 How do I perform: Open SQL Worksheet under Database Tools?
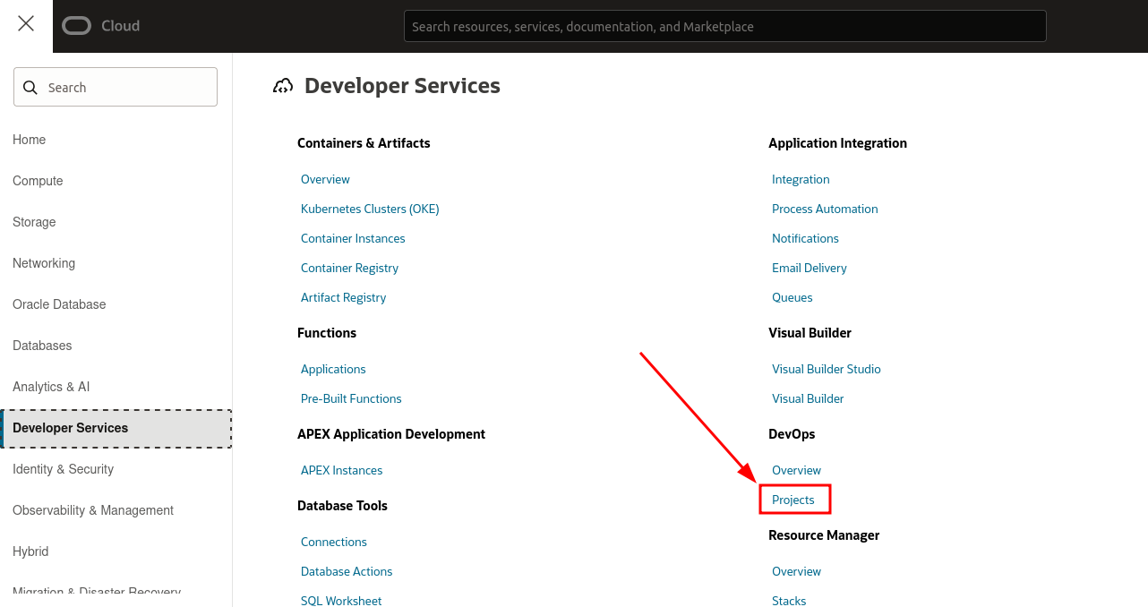340,600
